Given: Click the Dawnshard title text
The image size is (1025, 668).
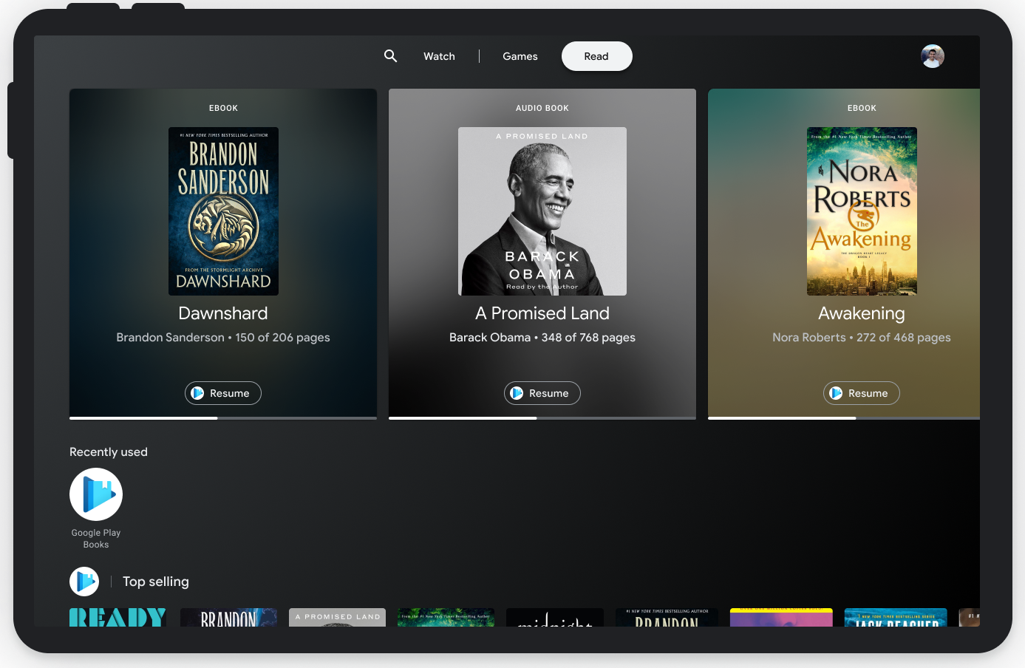Looking at the screenshot, I should coord(223,313).
